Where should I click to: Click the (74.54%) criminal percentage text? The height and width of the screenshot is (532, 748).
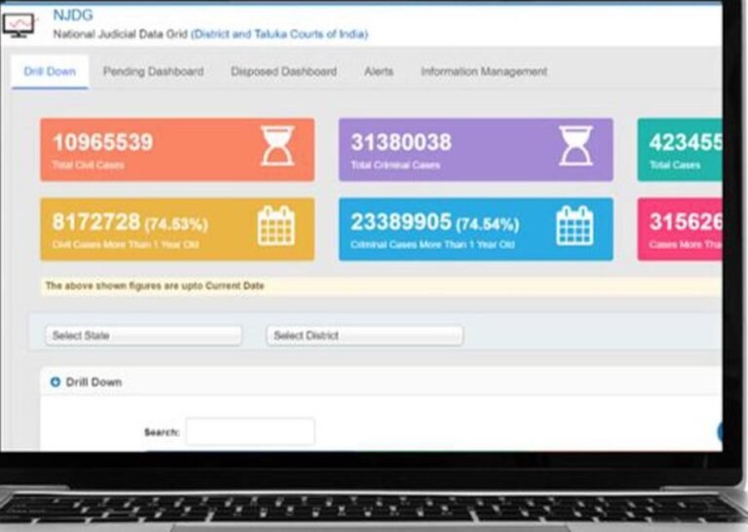pos(488,224)
